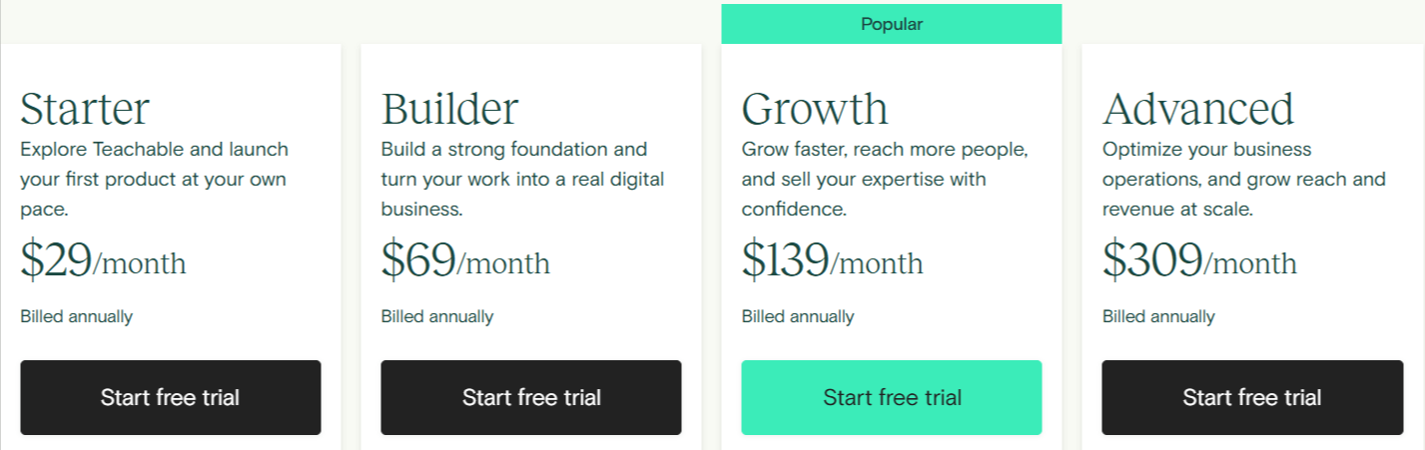Click Billed annually under the Builder price

[x=436, y=316]
